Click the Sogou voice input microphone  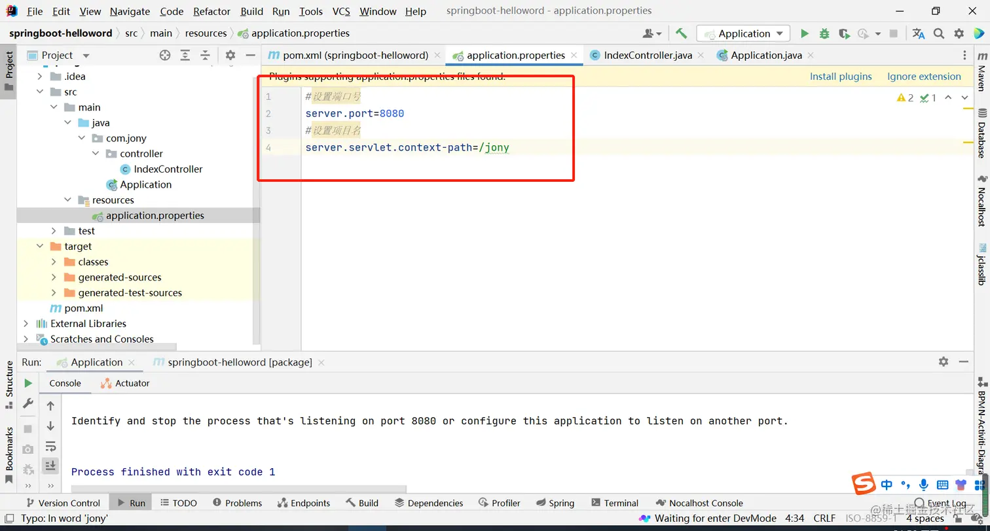click(x=924, y=485)
